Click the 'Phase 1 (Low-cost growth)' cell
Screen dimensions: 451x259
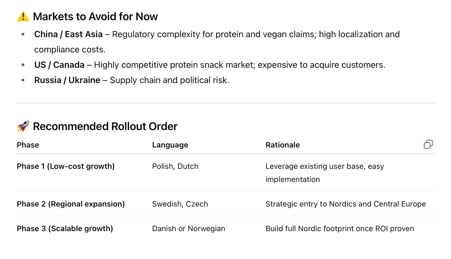[x=66, y=166]
